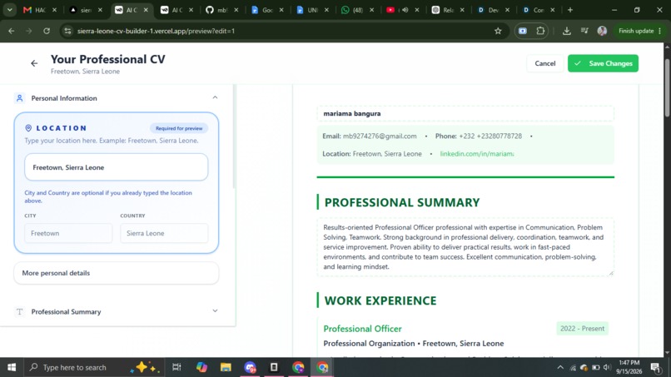Go back using the arrow beside Your Professional CV
The width and height of the screenshot is (671, 377).
34,63
